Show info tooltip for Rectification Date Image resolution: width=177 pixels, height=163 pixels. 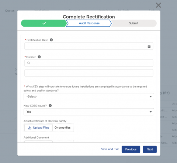[x=51, y=40]
